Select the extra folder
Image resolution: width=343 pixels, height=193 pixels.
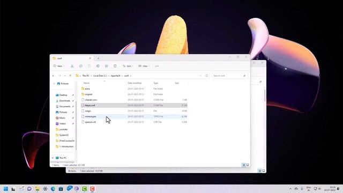(134, 88)
